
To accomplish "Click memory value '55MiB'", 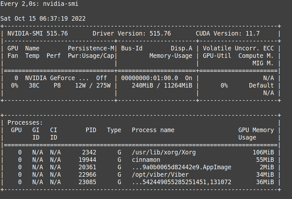I will click(265, 160).
